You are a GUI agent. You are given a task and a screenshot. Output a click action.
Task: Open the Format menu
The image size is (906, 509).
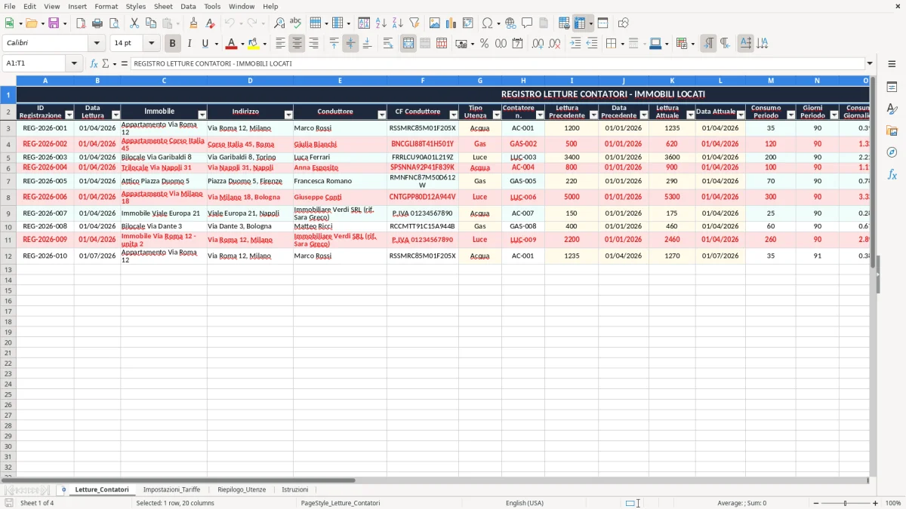106,6
